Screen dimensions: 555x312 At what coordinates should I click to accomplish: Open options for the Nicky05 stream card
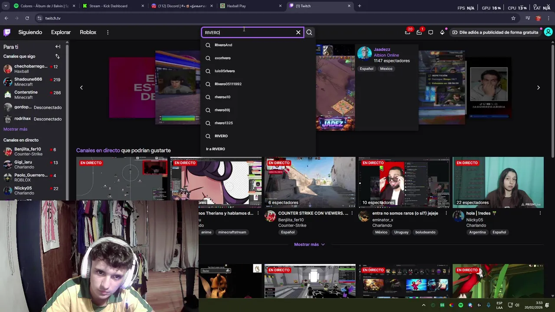540,213
